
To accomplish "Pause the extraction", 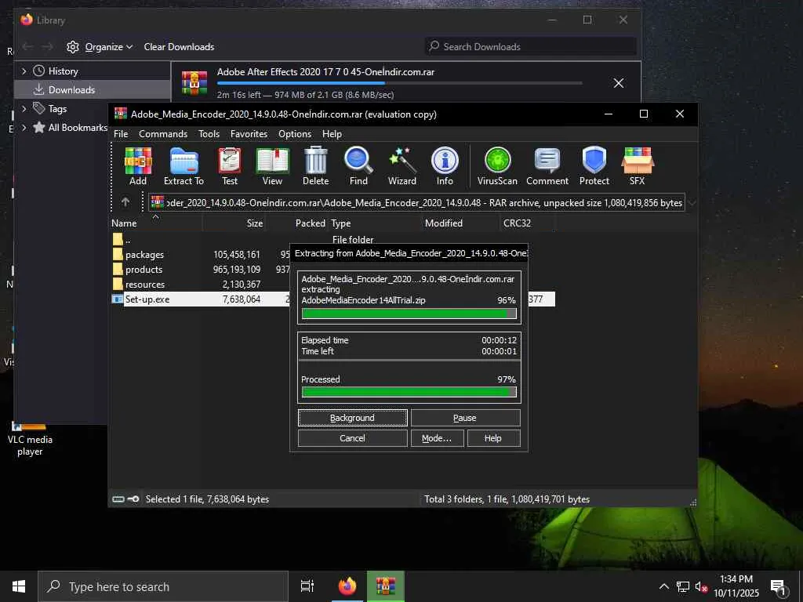I will [465, 418].
